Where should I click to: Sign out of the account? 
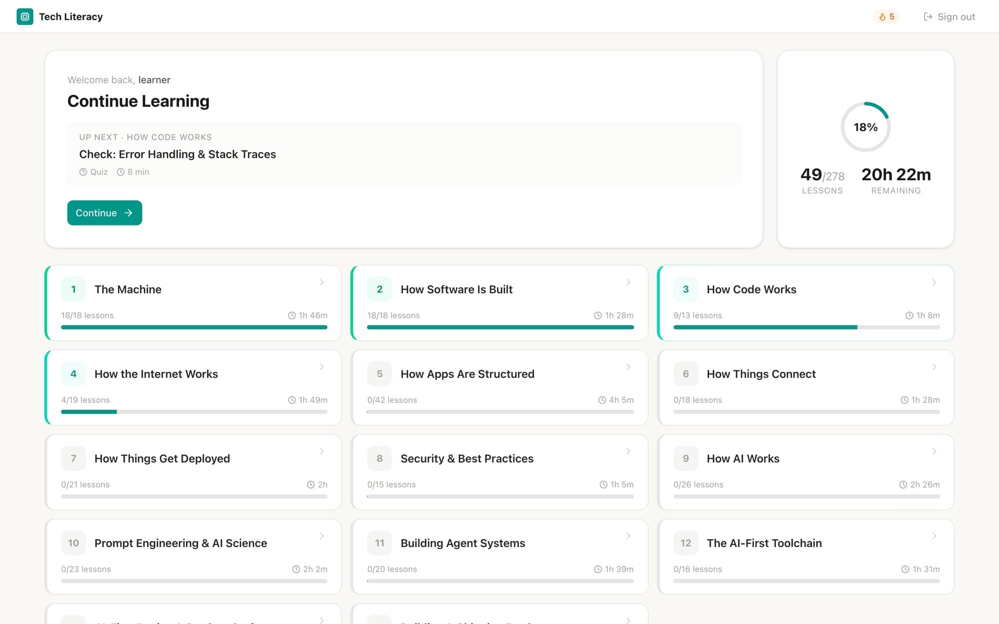coord(949,17)
